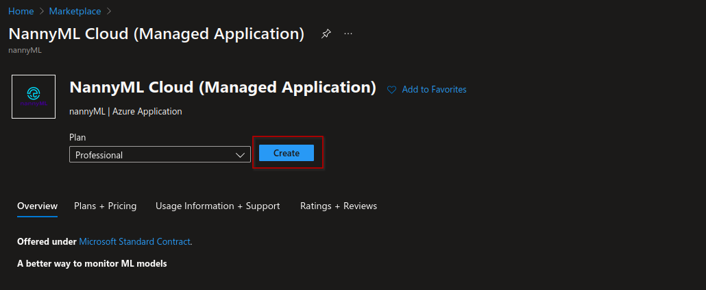Switch to the Overview tab
The width and height of the screenshot is (706, 290).
click(37, 206)
